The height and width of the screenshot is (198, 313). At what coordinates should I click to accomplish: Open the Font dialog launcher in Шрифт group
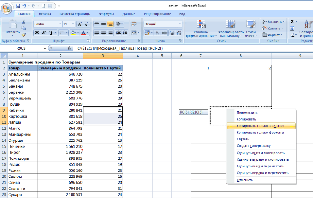88,41
